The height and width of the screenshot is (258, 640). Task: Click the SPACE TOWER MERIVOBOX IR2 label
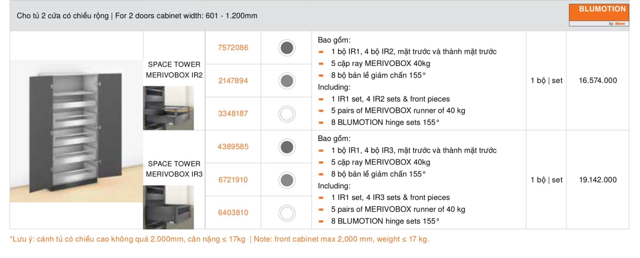pos(174,70)
